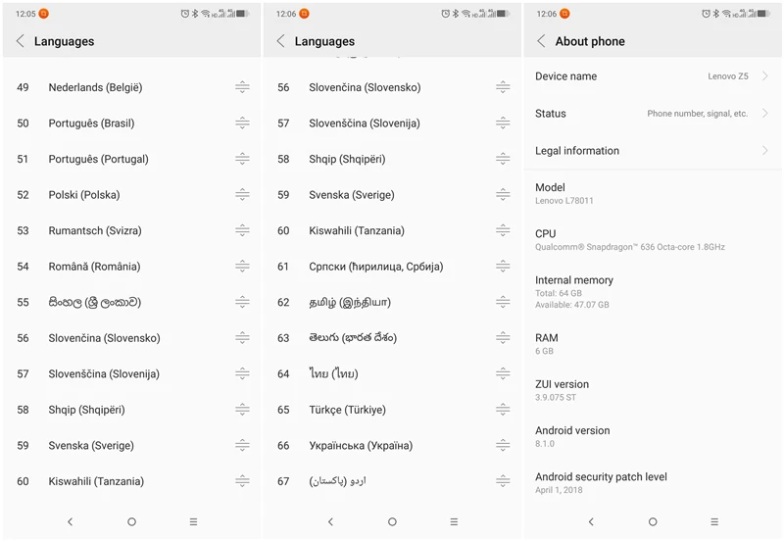Viewport: 784px width, 541px height.
Task: Tap reorder handle for Português (Brasil)
Action: point(242,123)
